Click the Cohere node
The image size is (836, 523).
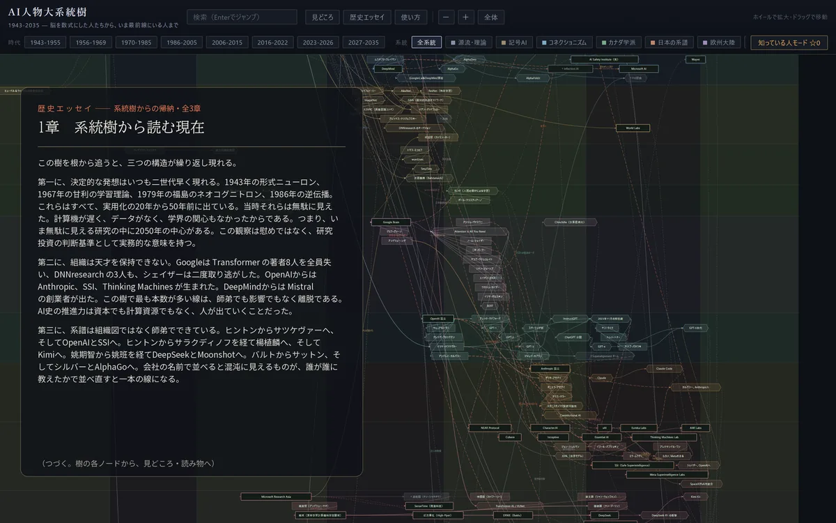point(510,437)
